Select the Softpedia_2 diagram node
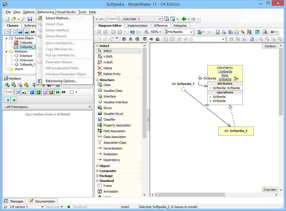 tap(236, 131)
